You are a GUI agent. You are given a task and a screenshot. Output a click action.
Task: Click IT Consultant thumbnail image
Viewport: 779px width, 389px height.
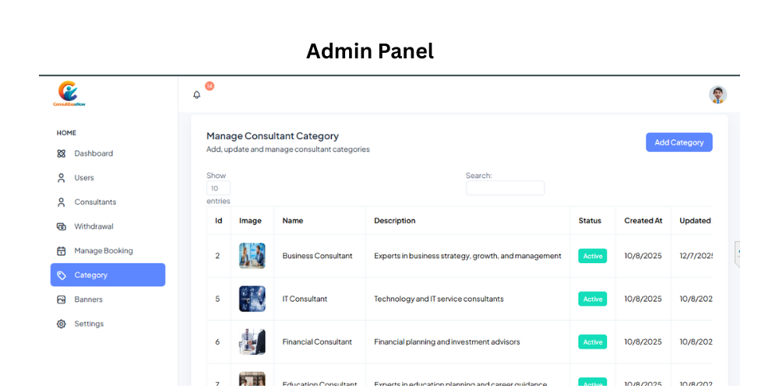252,299
